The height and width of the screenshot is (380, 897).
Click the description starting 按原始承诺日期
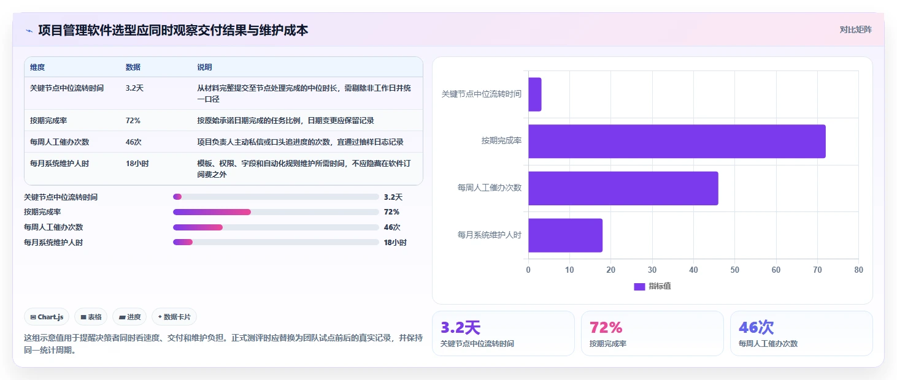point(285,121)
